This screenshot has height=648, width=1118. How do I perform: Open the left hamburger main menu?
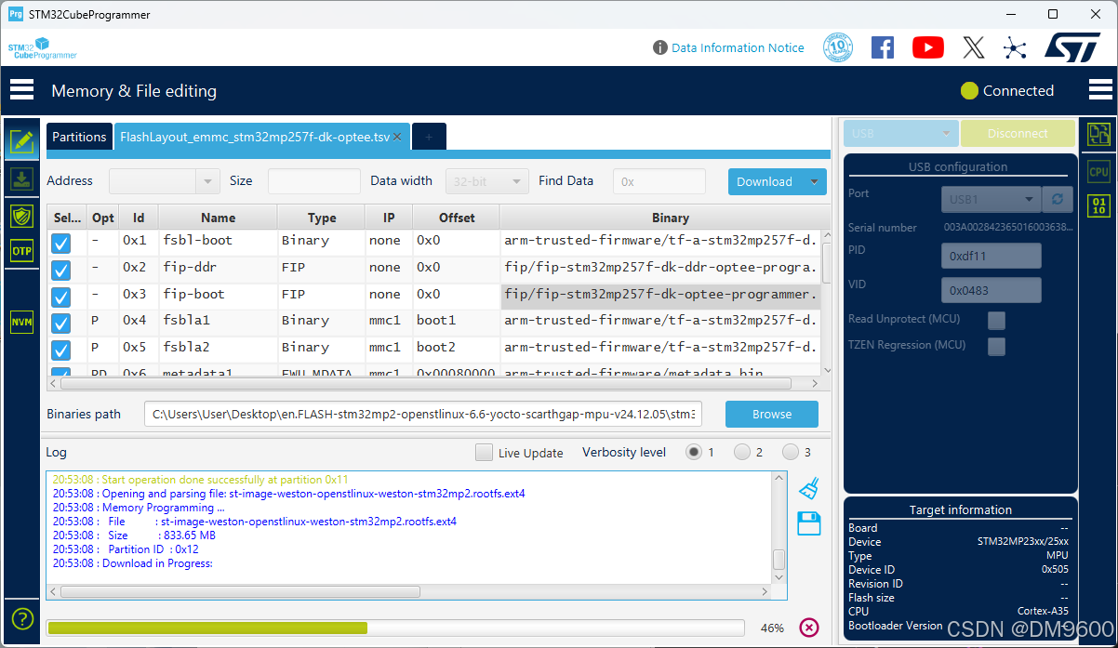click(21, 90)
